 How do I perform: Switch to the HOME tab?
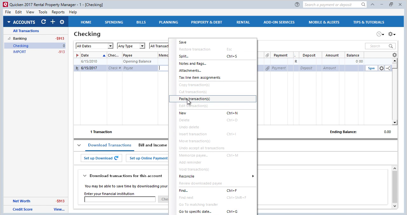click(86, 22)
